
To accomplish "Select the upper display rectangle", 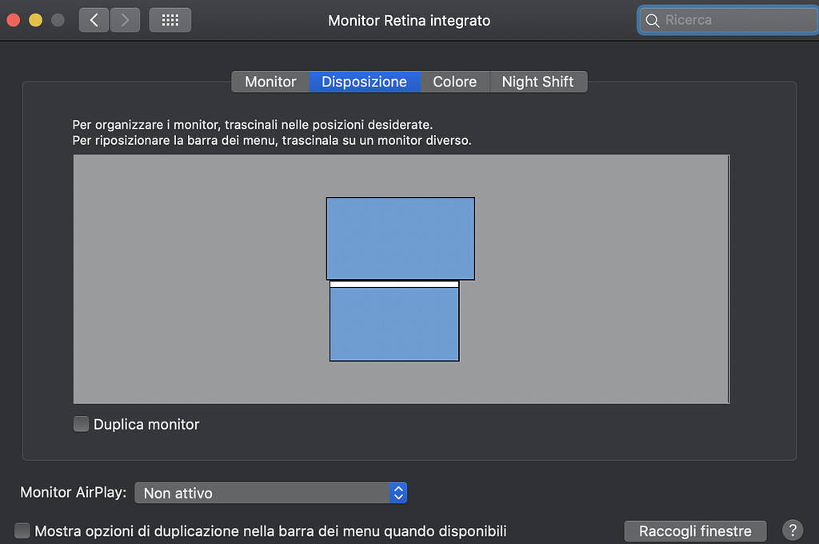I will [400, 238].
